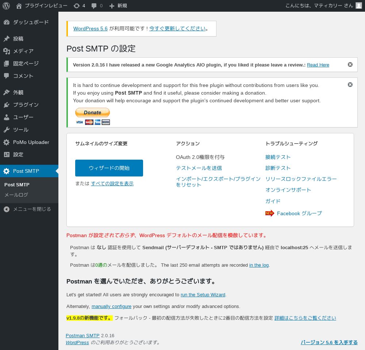Viewport: 365px width, 350px height.
Task: Click オンラインサポート link
Action: coord(288,190)
